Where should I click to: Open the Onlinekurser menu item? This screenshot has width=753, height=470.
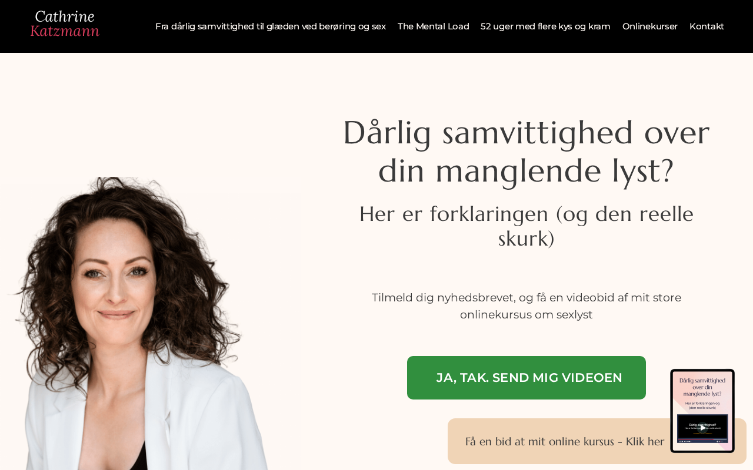650,26
